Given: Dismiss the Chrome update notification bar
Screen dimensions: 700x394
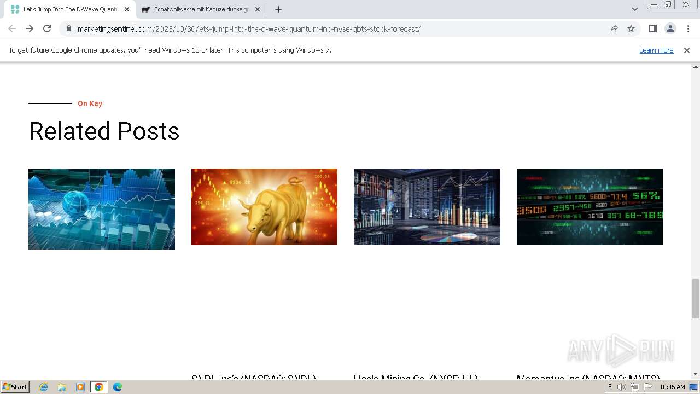Looking at the screenshot, I should pos(687,50).
